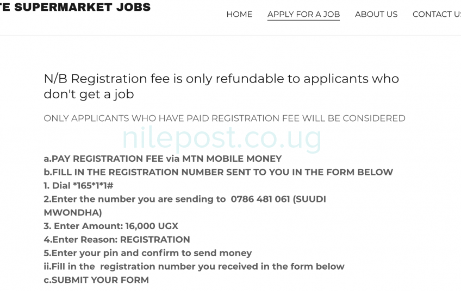Viewport: 461px width, 291px height.
Task: Click the Enter Reason: REGISTRATION step
Action: point(117,239)
